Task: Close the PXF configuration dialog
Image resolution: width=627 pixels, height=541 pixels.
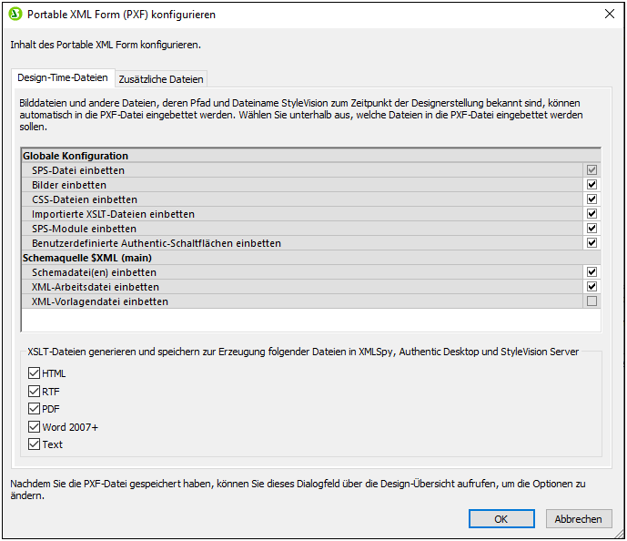Action: [609, 15]
